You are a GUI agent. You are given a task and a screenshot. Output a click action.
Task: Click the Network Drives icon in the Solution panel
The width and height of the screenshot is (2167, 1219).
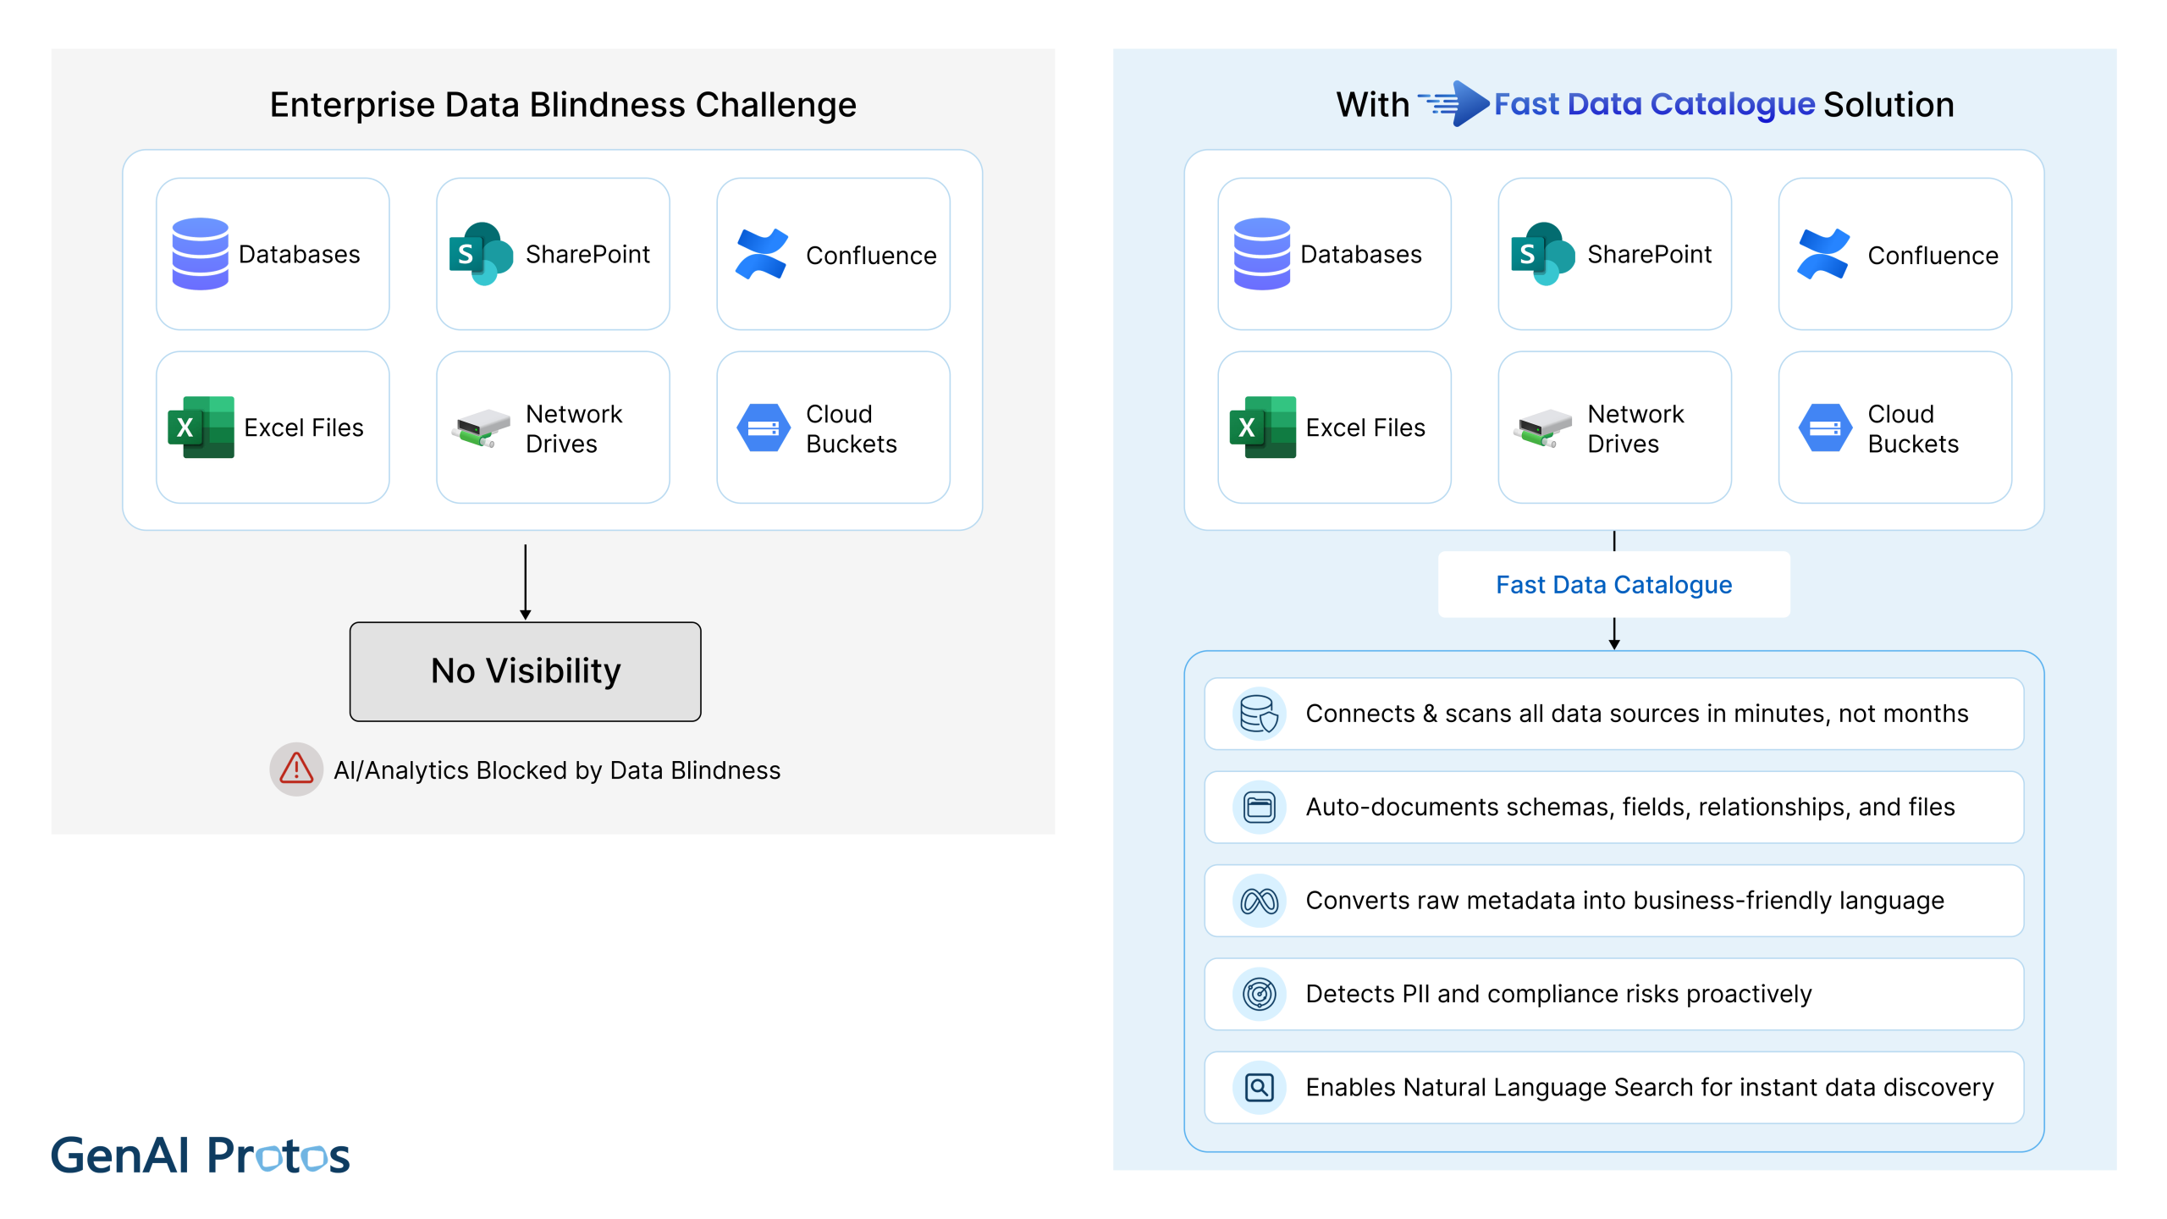click(1541, 427)
